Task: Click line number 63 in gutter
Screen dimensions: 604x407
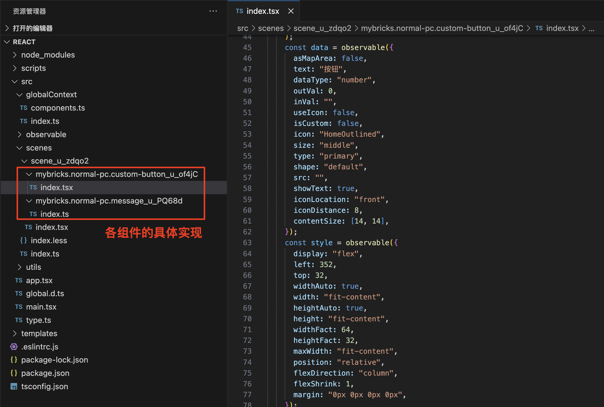Action: (247, 243)
